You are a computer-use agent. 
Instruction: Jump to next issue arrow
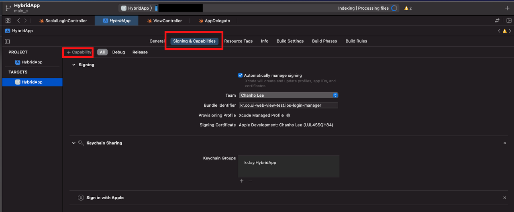[x=510, y=31]
